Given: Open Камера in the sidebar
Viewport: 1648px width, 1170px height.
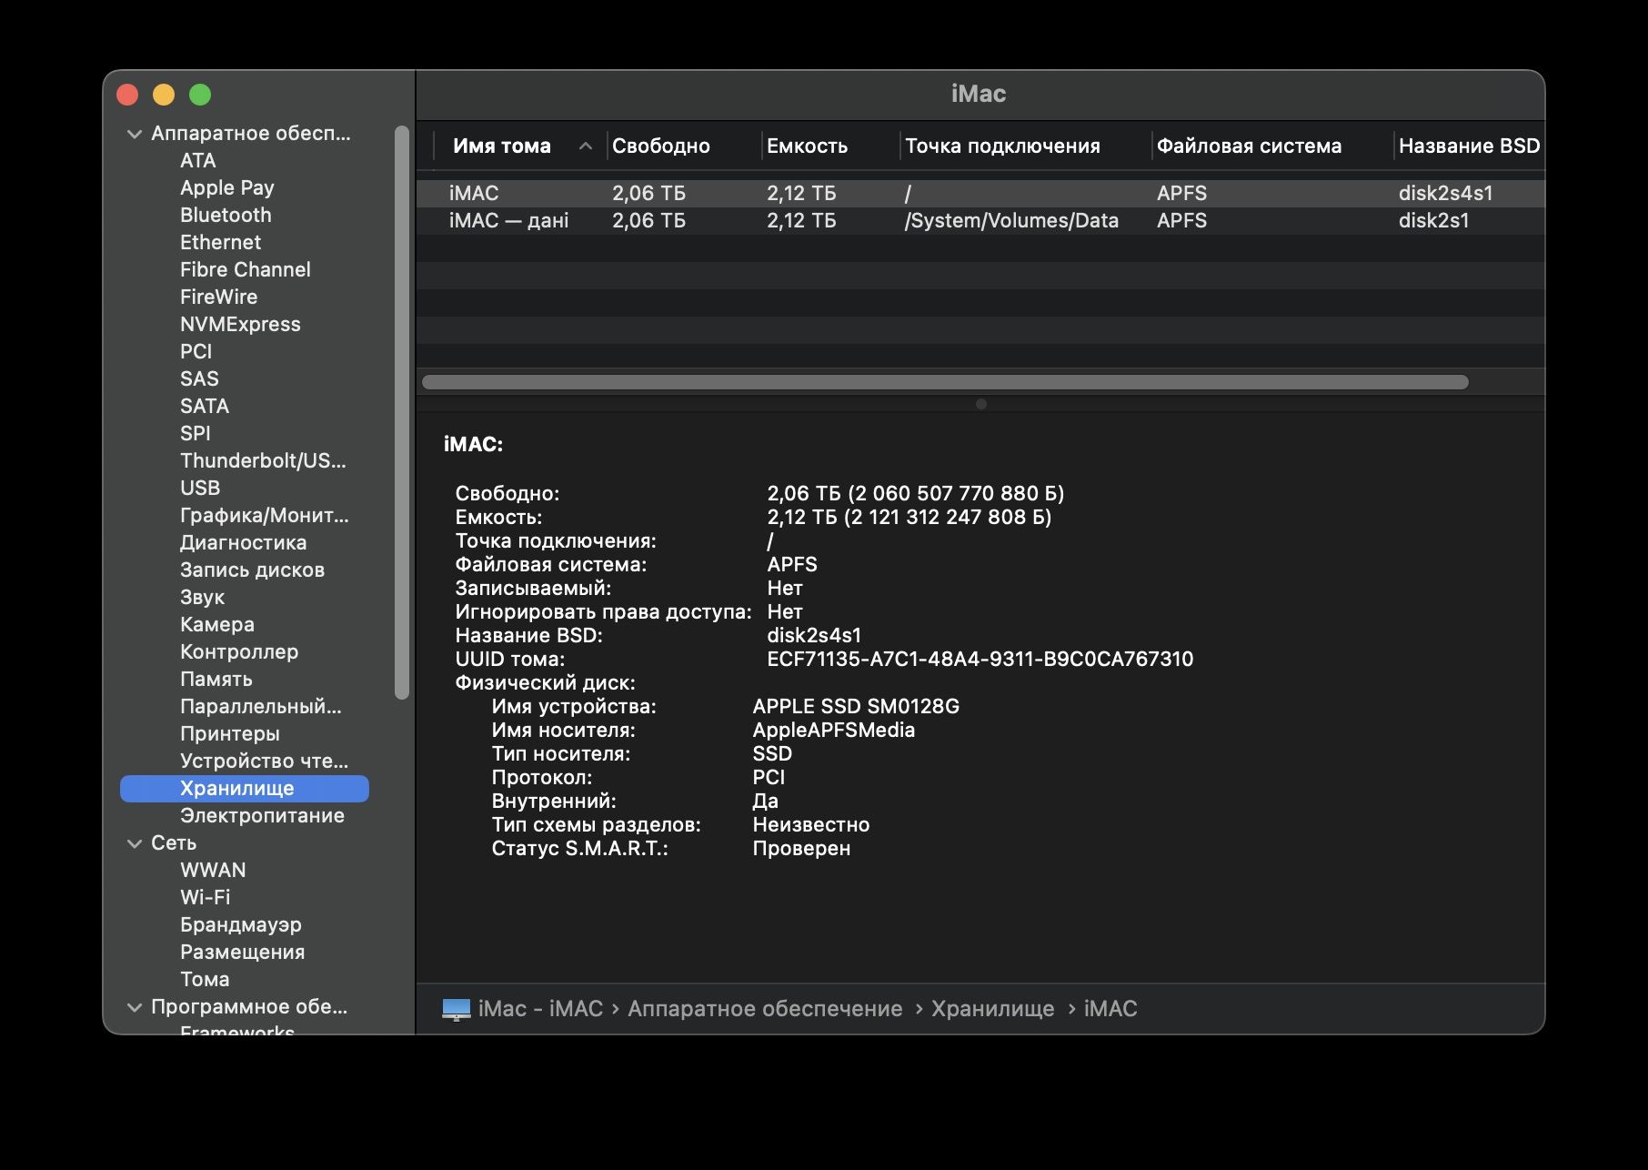Looking at the screenshot, I should [x=216, y=625].
